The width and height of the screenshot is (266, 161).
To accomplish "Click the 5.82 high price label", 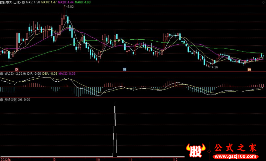I will [x=70, y=7].
